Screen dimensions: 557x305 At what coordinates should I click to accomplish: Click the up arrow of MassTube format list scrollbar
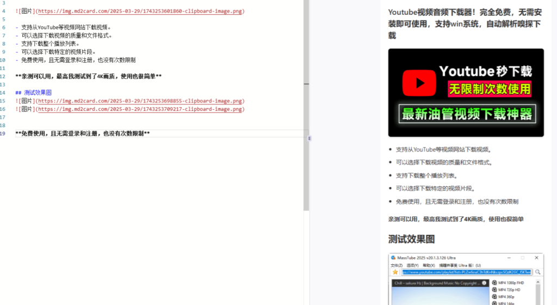coord(538,282)
